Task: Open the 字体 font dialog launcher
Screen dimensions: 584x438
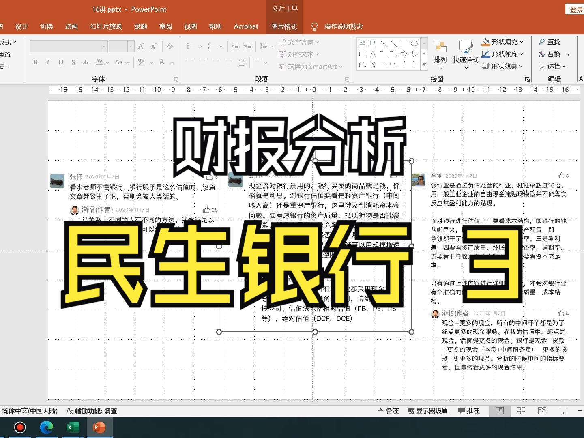Action: (x=176, y=79)
